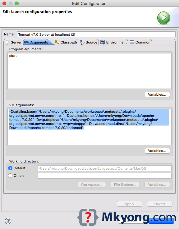Click the Workspace... button
The width and height of the screenshot is (179, 229).
pyautogui.click(x=92, y=185)
